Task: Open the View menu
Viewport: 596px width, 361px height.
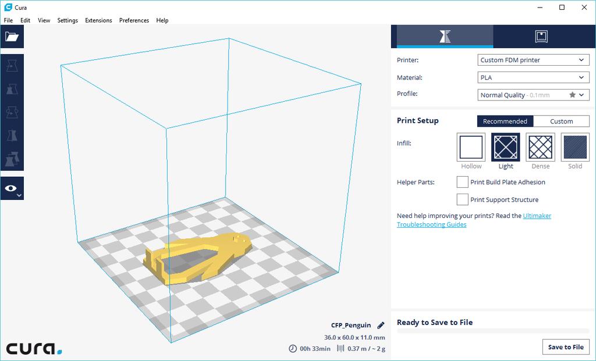Action: pyautogui.click(x=44, y=20)
